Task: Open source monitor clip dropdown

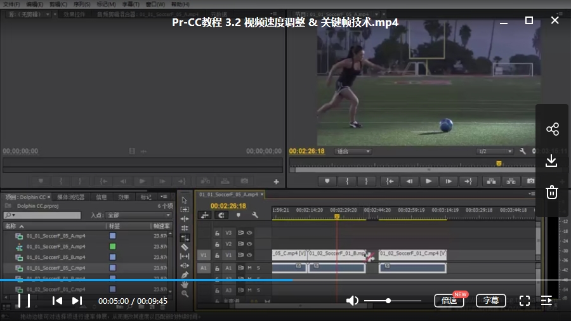Action: [48, 14]
